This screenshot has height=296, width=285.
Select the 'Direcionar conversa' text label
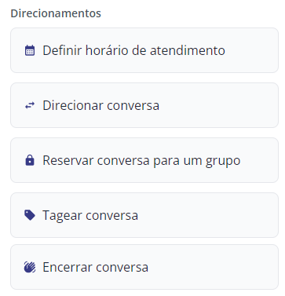coord(100,105)
